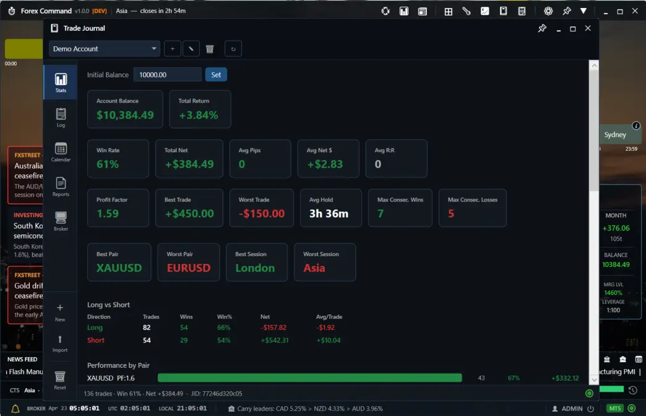Screen dimensions: 646x416
Task: Edit the account with pencil icon
Action: pyautogui.click(x=191, y=49)
